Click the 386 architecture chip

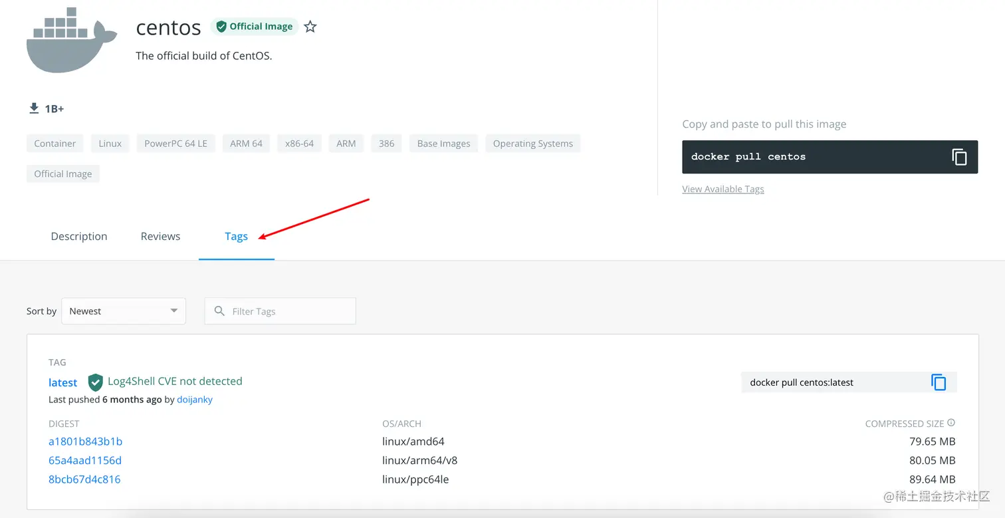(387, 143)
